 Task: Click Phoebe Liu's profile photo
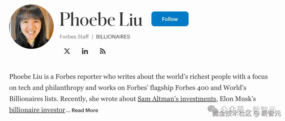pyautogui.click(x=31, y=27)
